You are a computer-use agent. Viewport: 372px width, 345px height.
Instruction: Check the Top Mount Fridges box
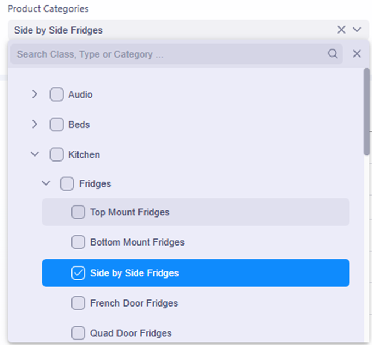coord(78,212)
